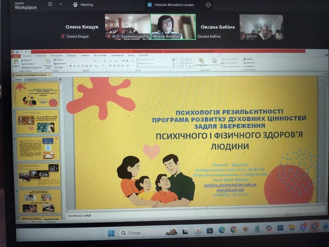Image resolution: width=329 pixels, height=247 pixels.
Task: Select slide 5 thumbnail in the pane
Action: coord(40,201)
